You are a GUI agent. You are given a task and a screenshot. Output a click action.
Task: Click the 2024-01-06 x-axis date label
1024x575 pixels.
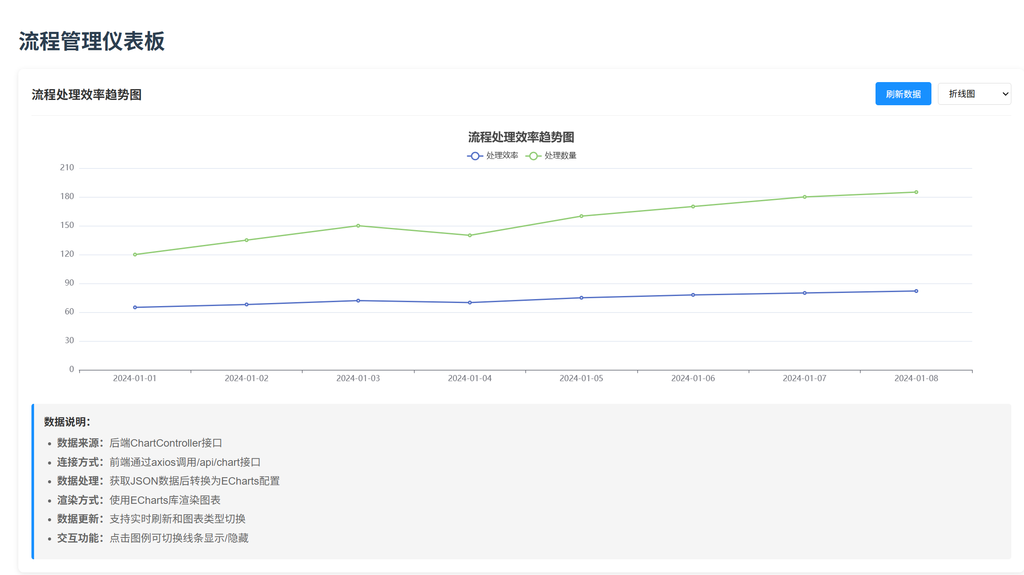pos(693,379)
